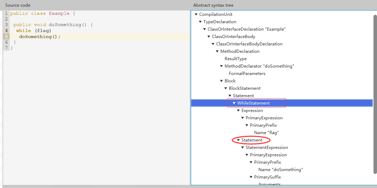Click code line "public class Example {"

pos(43,13)
